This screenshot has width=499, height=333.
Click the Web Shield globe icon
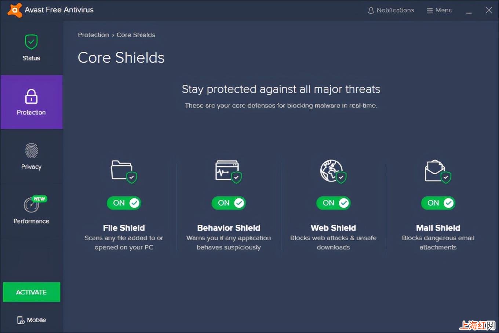(x=333, y=171)
